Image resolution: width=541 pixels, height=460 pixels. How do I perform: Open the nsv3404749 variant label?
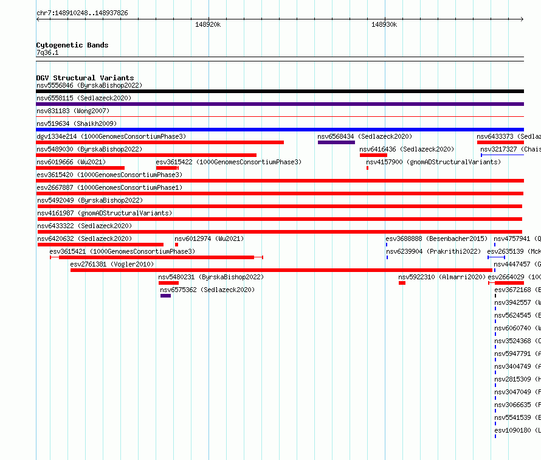pyautogui.click(x=517, y=366)
